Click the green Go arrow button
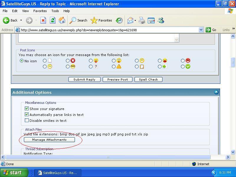 point(208,30)
